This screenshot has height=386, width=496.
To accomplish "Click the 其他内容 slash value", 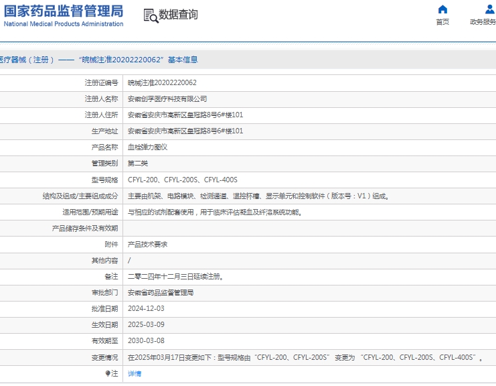I will point(129,261).
